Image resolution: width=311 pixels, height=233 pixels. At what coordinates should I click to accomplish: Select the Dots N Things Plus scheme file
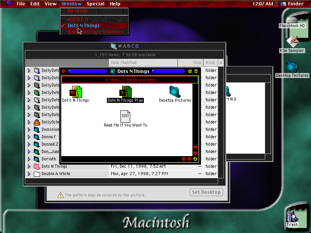pyautogui.click(x=125, y=92)
